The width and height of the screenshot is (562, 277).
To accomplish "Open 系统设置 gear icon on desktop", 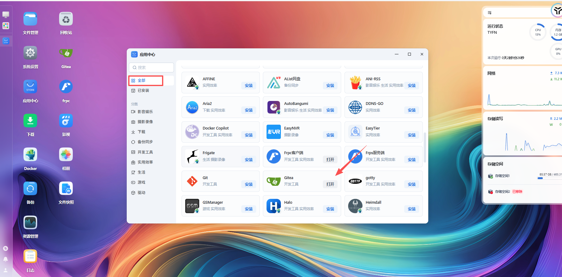I will (30, 53).
